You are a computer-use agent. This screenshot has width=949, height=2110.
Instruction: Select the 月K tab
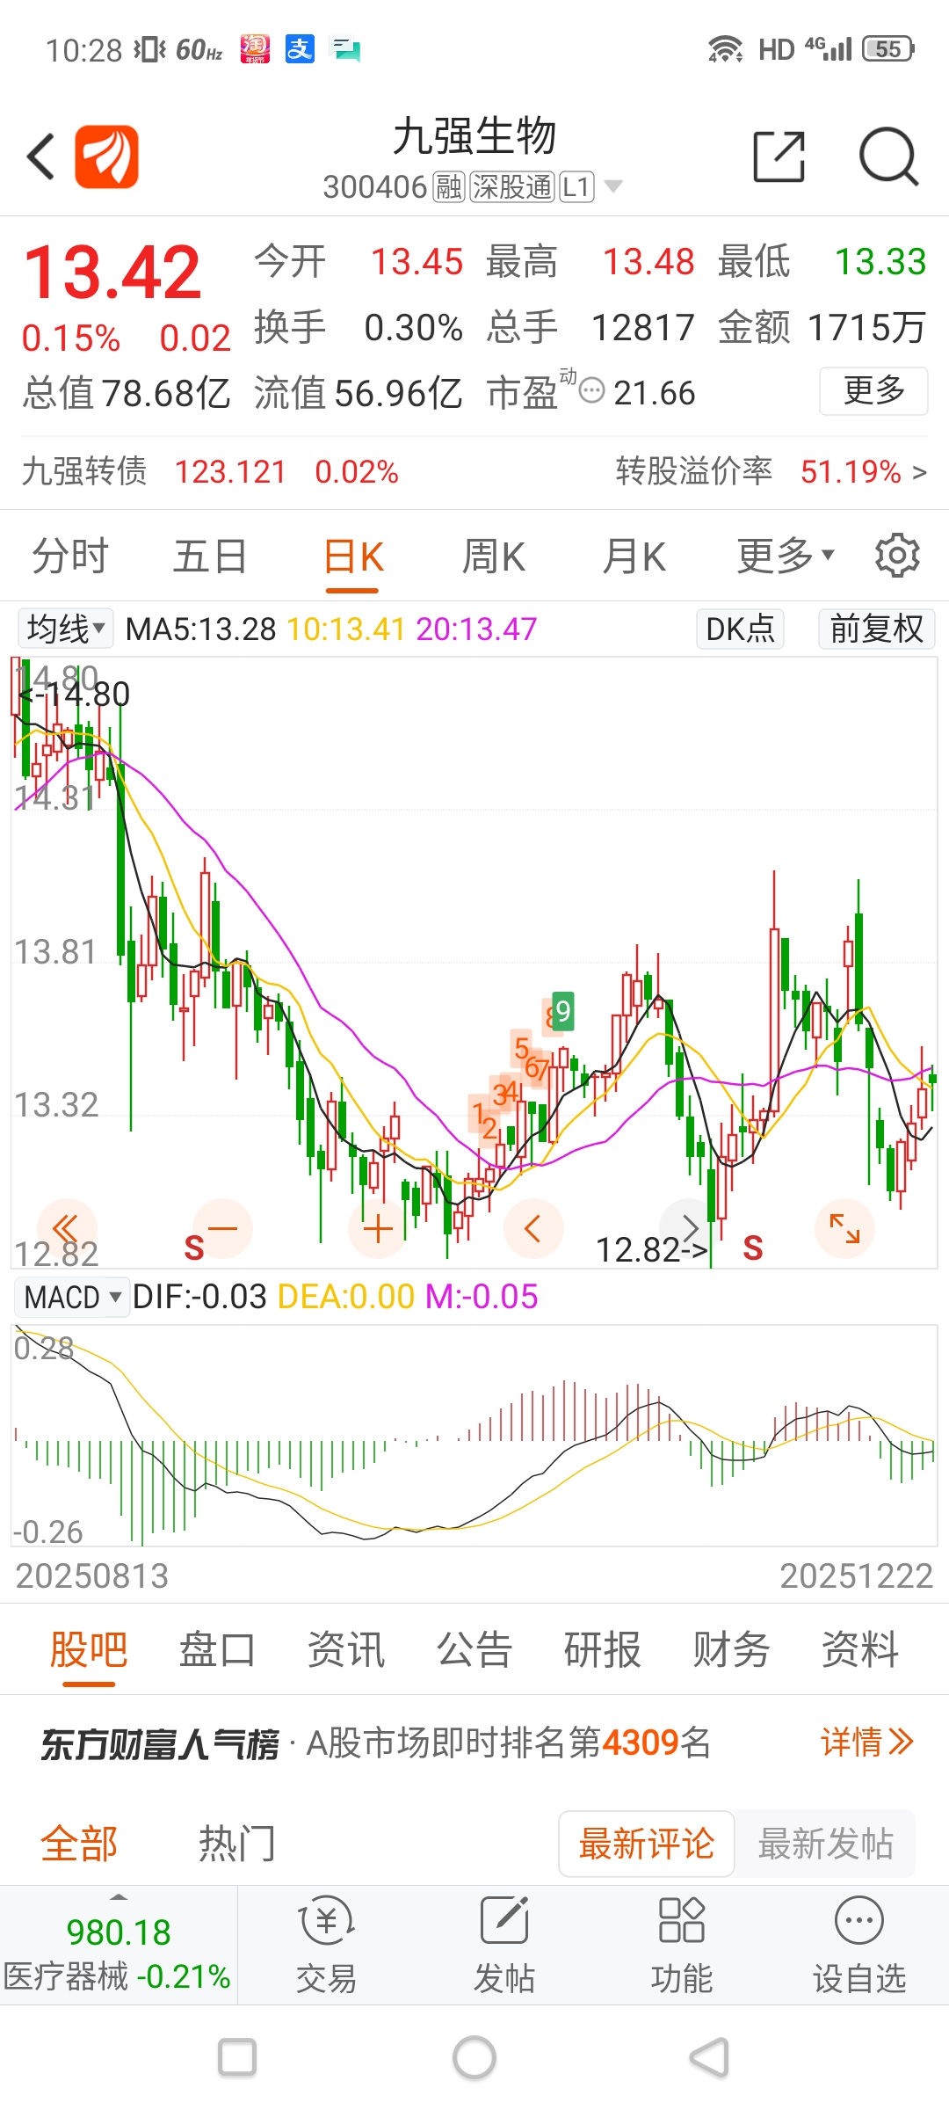634,556
